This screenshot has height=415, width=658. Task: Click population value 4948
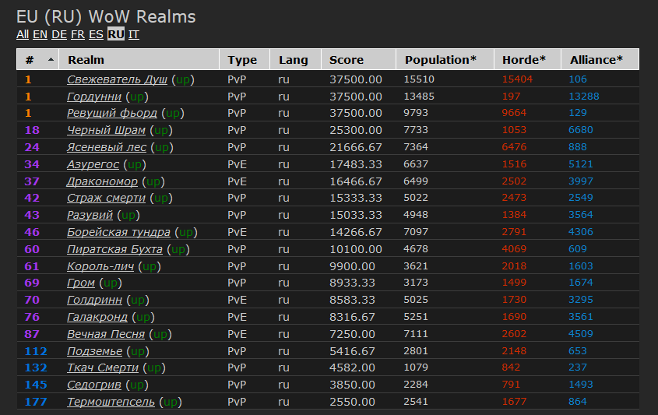click(x=416, y=215)
